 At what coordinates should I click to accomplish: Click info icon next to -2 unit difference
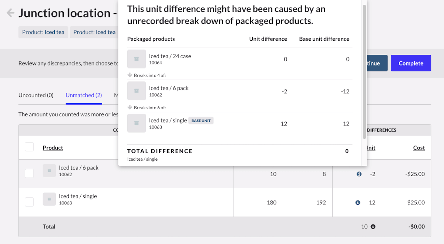point(359,174)
